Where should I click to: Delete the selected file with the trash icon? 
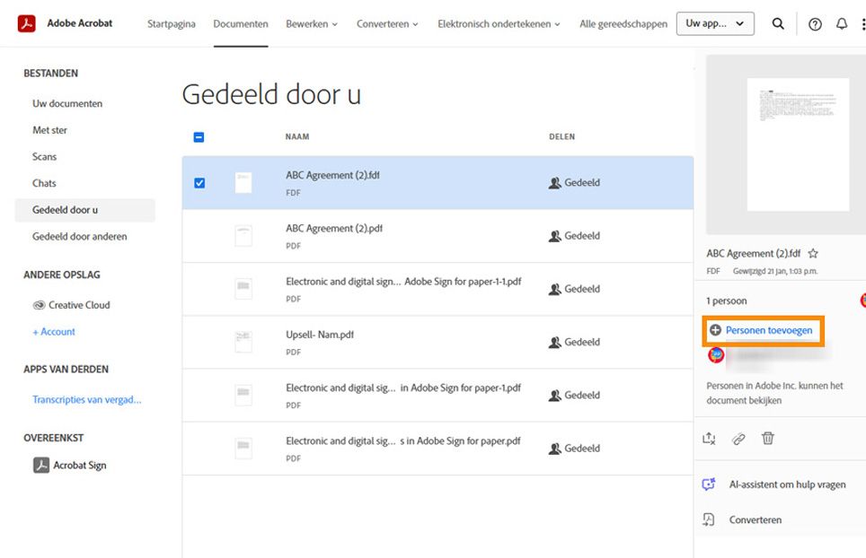click(768, 438)
